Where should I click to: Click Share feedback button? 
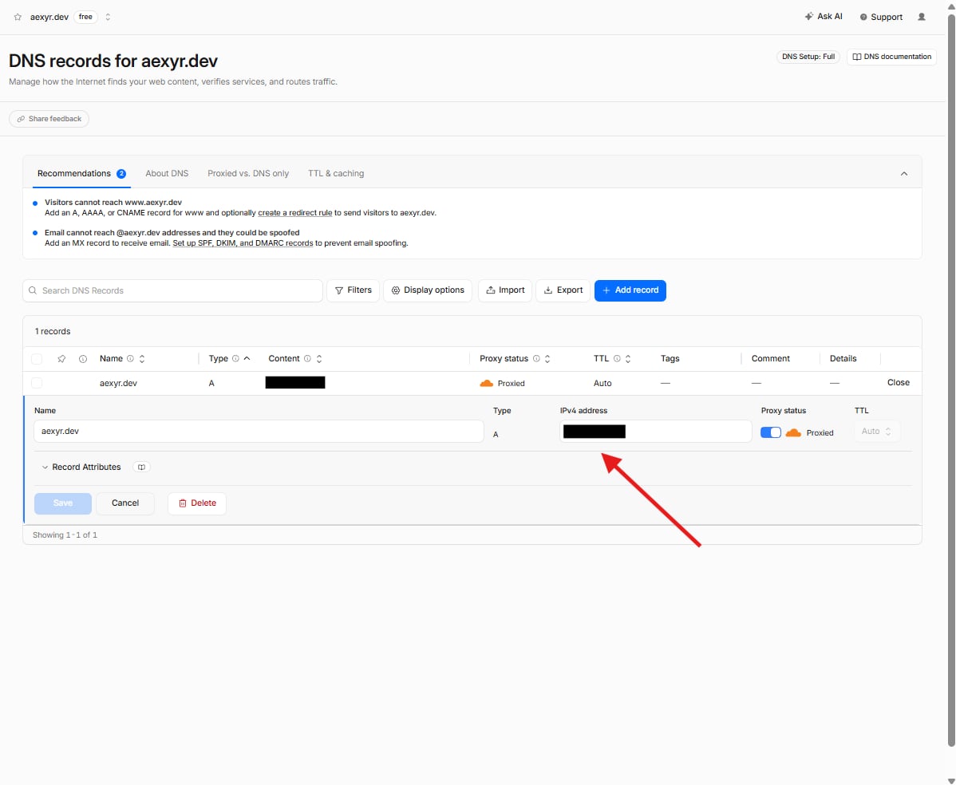point(49,119)
